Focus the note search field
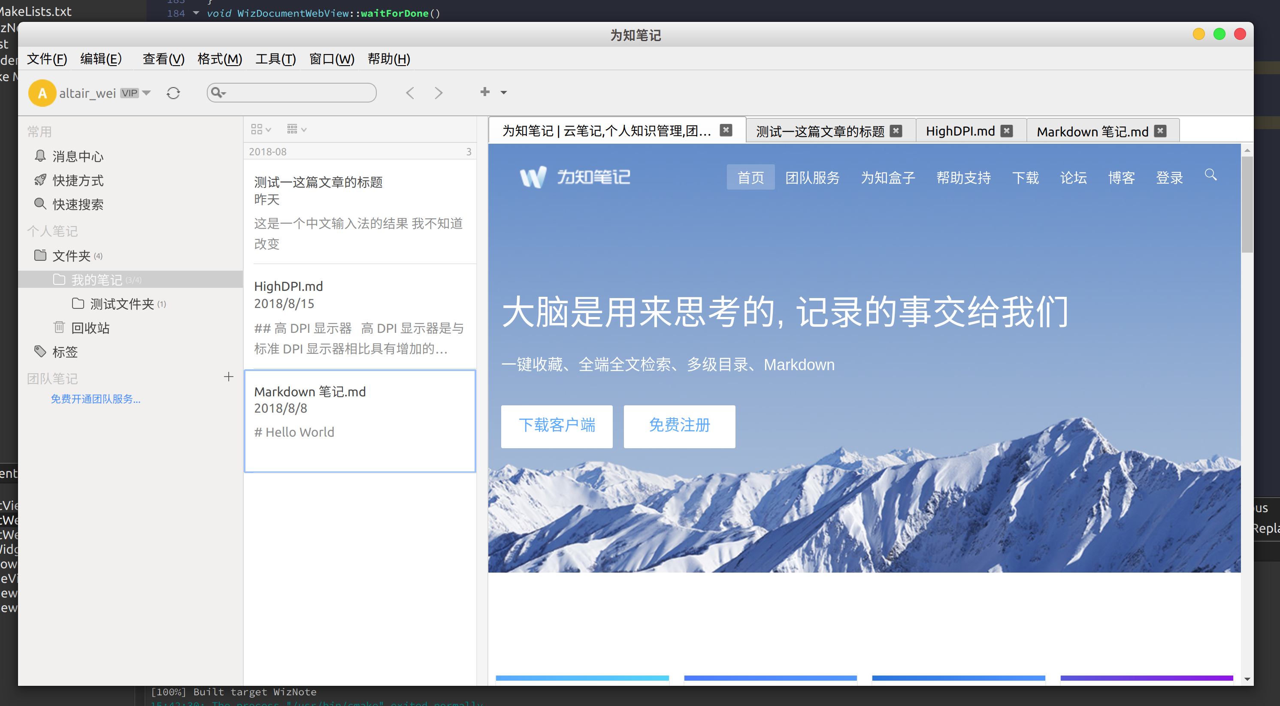 point(292,92)
